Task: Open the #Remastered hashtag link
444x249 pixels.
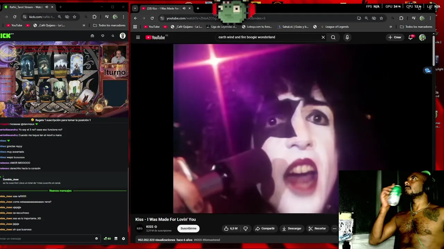Action: 211,240
